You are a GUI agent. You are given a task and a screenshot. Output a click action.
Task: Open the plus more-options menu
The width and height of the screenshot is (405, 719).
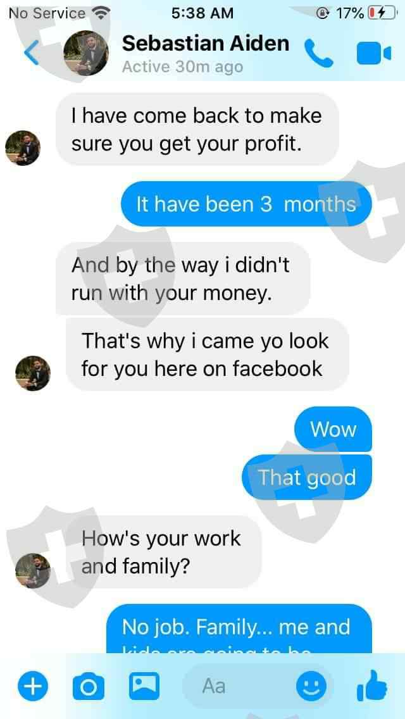[x=32, y=687]
